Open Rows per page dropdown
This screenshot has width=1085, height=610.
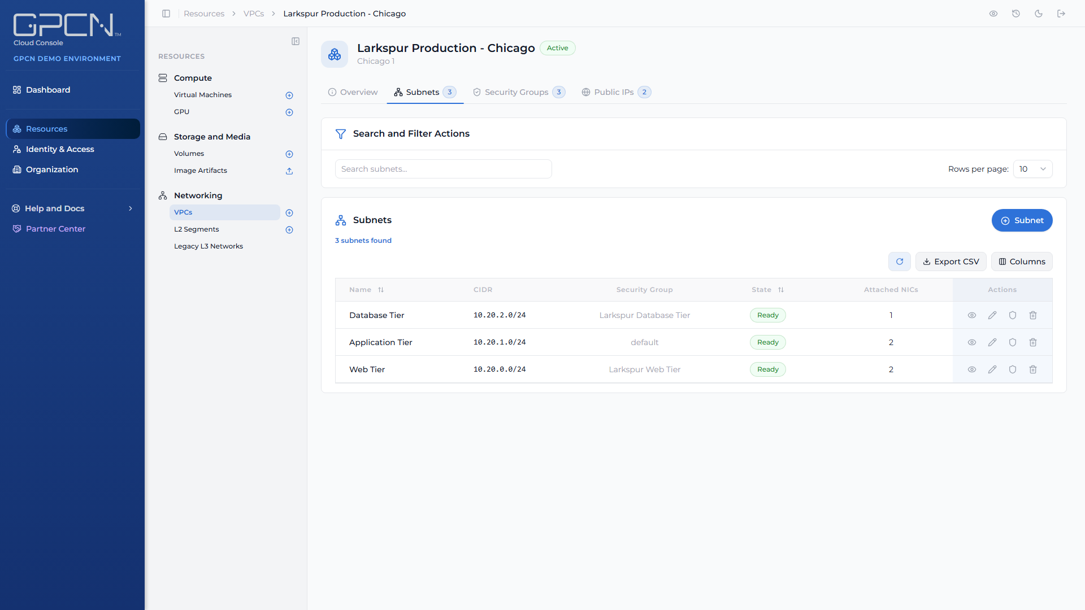tap(1033, 169)
